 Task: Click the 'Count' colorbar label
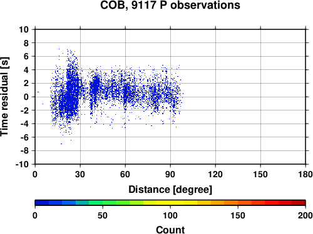pyautogui.click(x=170, y=230)
